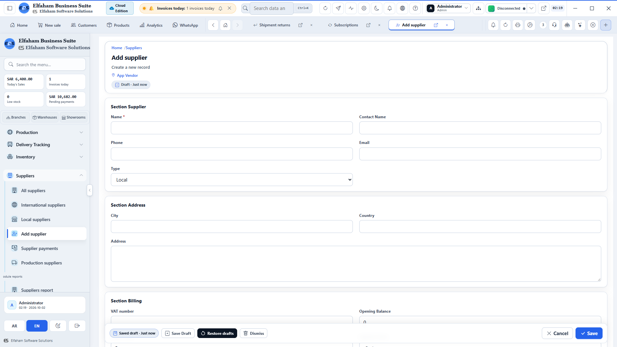Switch to the Shipment returns tab
The image size is (617, 347).
tap(274, 25)
